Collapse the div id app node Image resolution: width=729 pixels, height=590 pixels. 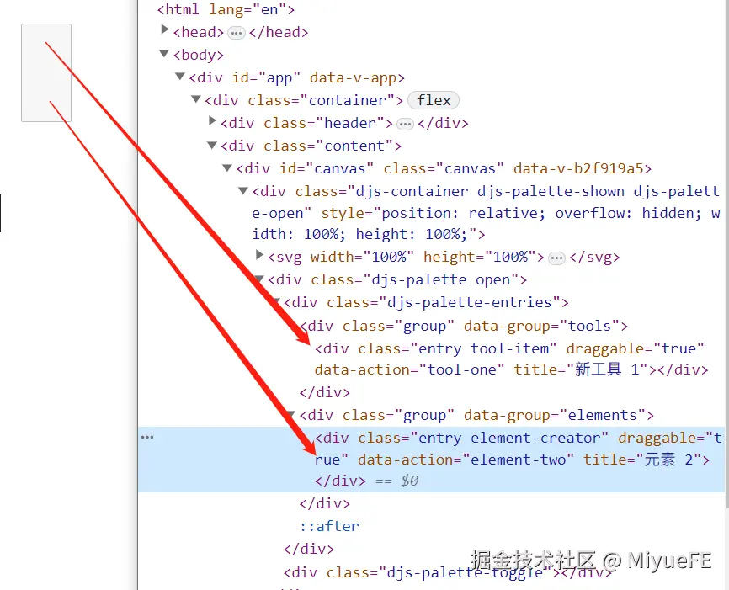click(180, 77)
